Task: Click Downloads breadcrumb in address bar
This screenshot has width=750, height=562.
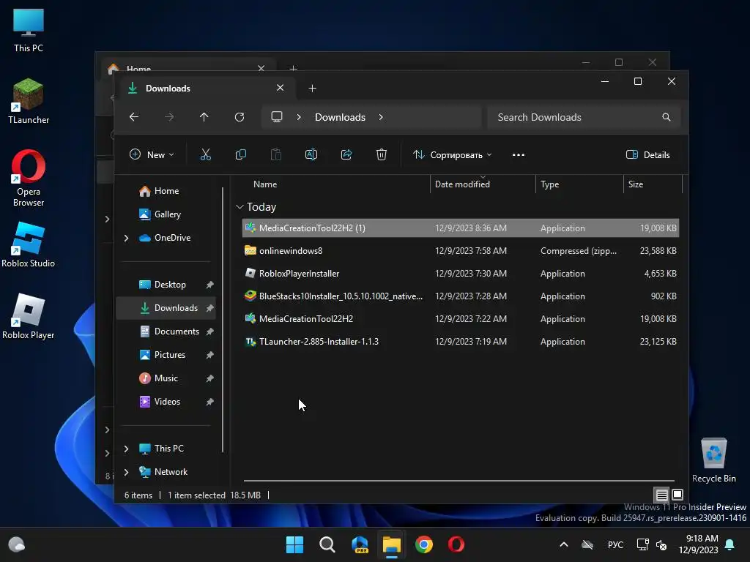Action: point(340,117)
